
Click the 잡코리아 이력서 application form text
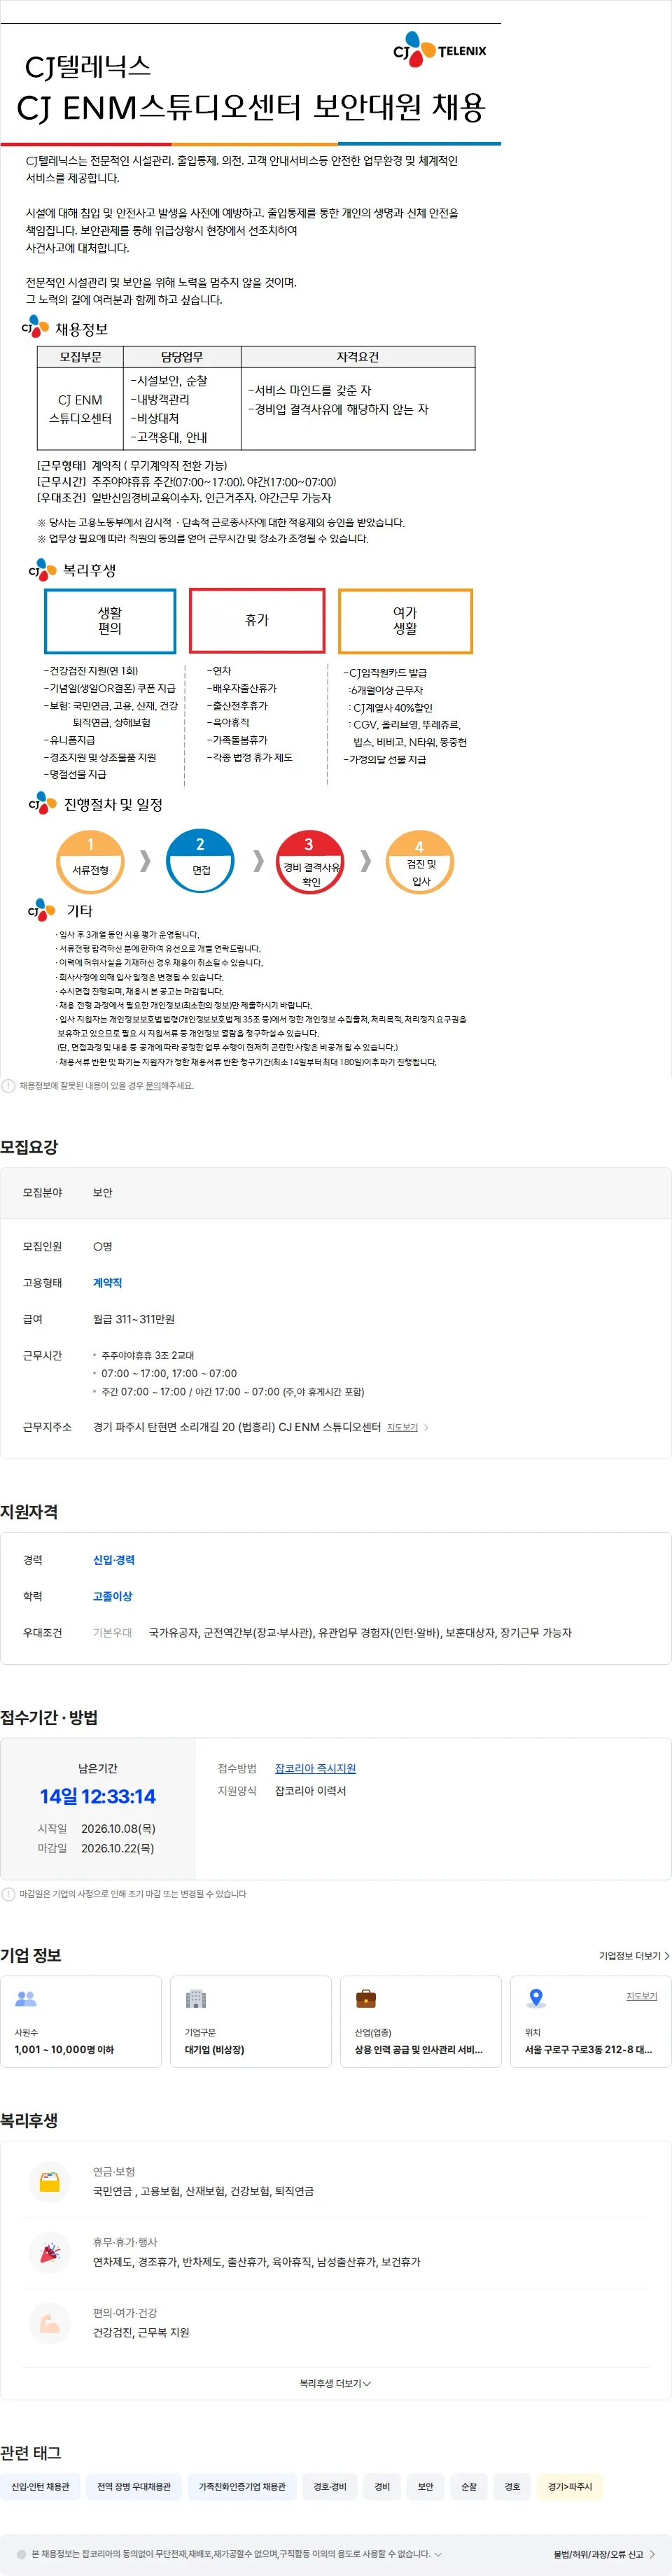click(310, 1790)
